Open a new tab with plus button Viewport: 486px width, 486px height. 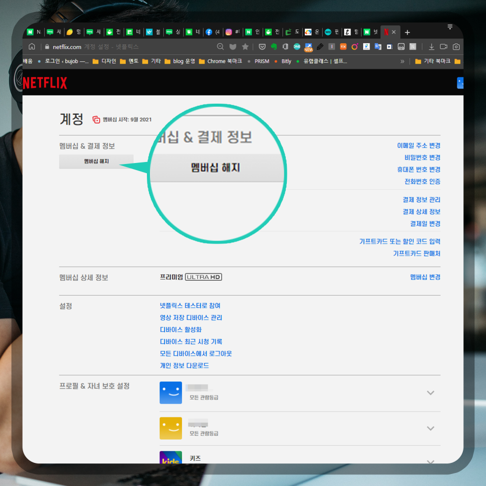(x=408, y=32)
